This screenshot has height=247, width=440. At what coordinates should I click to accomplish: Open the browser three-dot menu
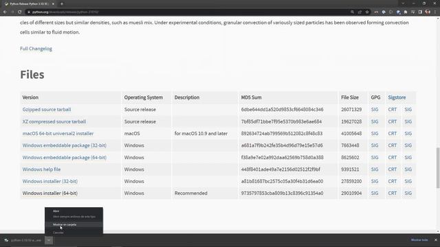point(435,12)
